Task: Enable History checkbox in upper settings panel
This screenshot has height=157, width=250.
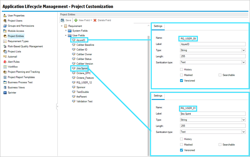Action: click(x=182, y=69)
